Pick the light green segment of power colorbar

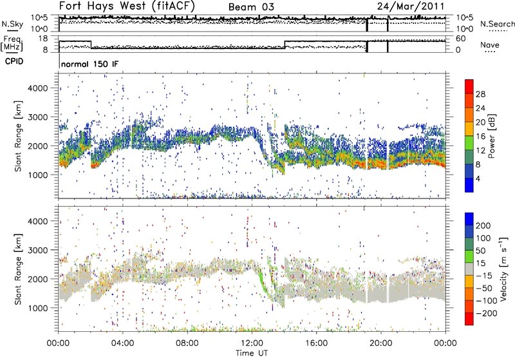pyautogui.click(x=469, y=142)
